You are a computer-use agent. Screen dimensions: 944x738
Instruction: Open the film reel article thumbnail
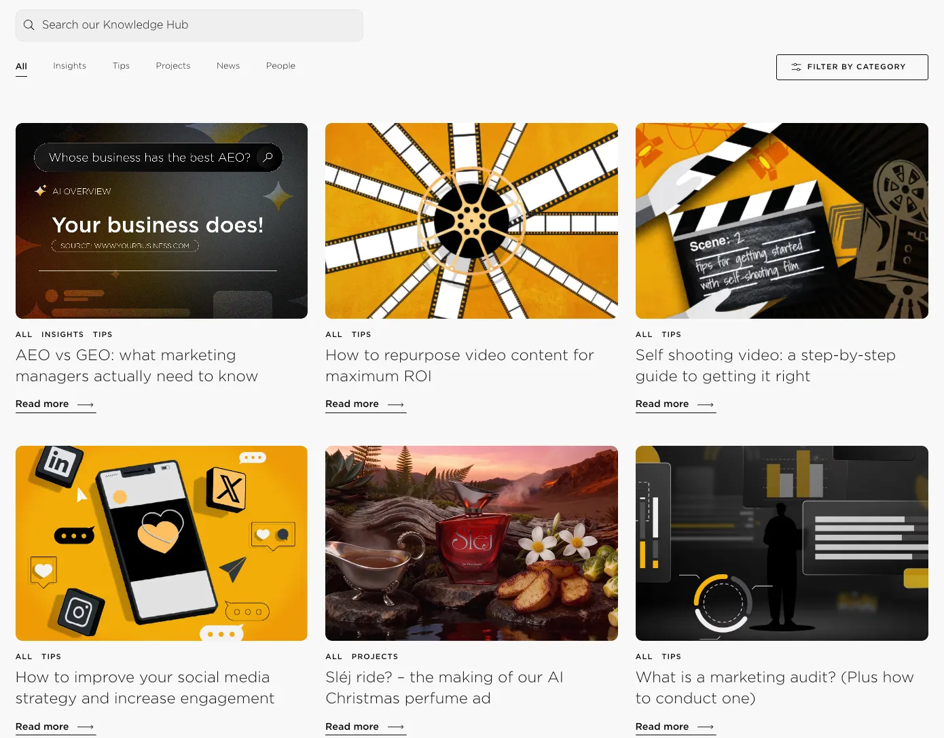click(x=471, y=221)
